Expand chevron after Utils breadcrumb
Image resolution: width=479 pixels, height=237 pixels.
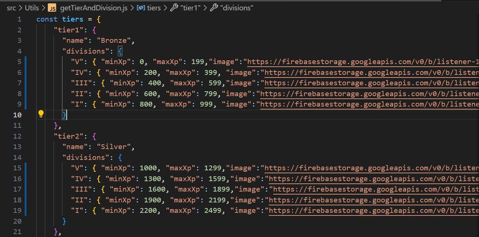[43, 8]
